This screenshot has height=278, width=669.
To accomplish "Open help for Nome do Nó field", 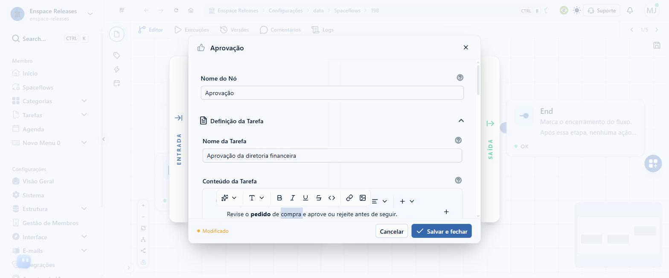I will click(x=460, y=78).
